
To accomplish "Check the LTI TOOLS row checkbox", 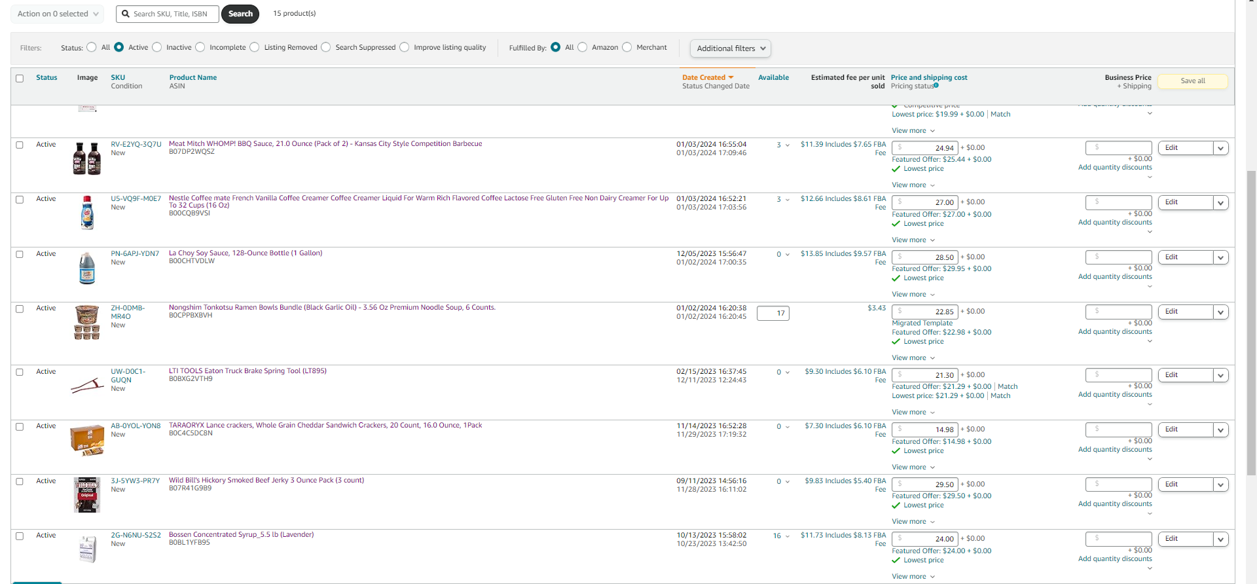I will coord(20,373).
